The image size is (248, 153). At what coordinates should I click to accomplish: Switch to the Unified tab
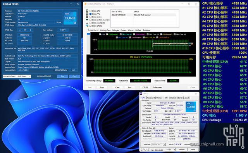(x=138, y=30)
